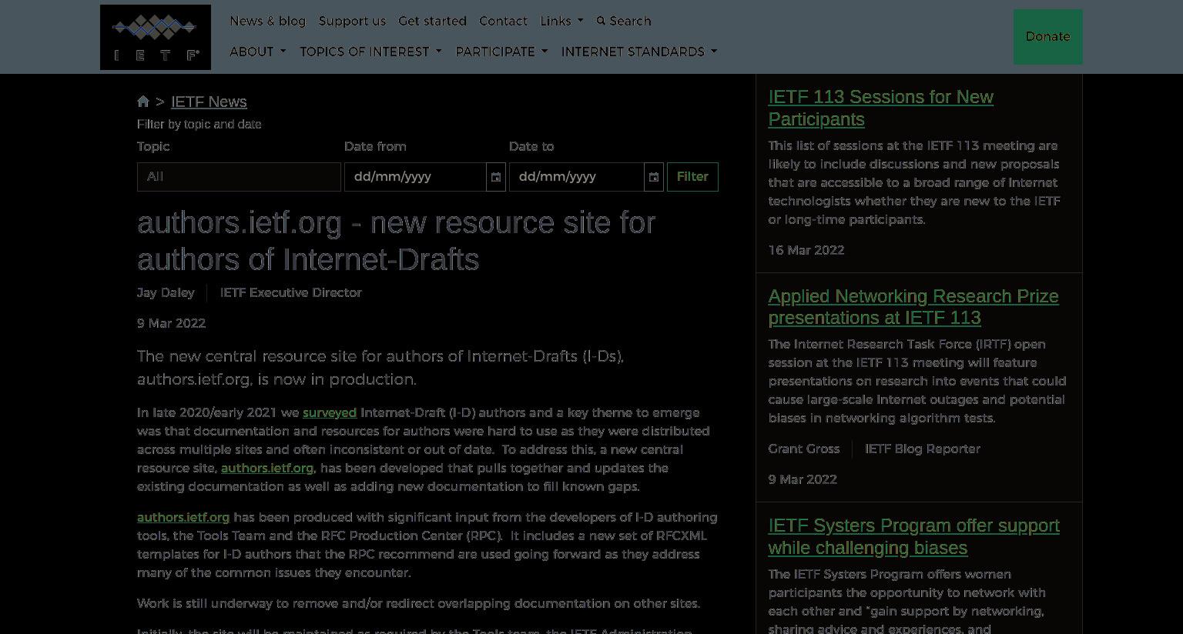The height and width of the screenshot is (634, 1183).
Task: Open the Date from calendar picker icon
Action: (496, 177)
